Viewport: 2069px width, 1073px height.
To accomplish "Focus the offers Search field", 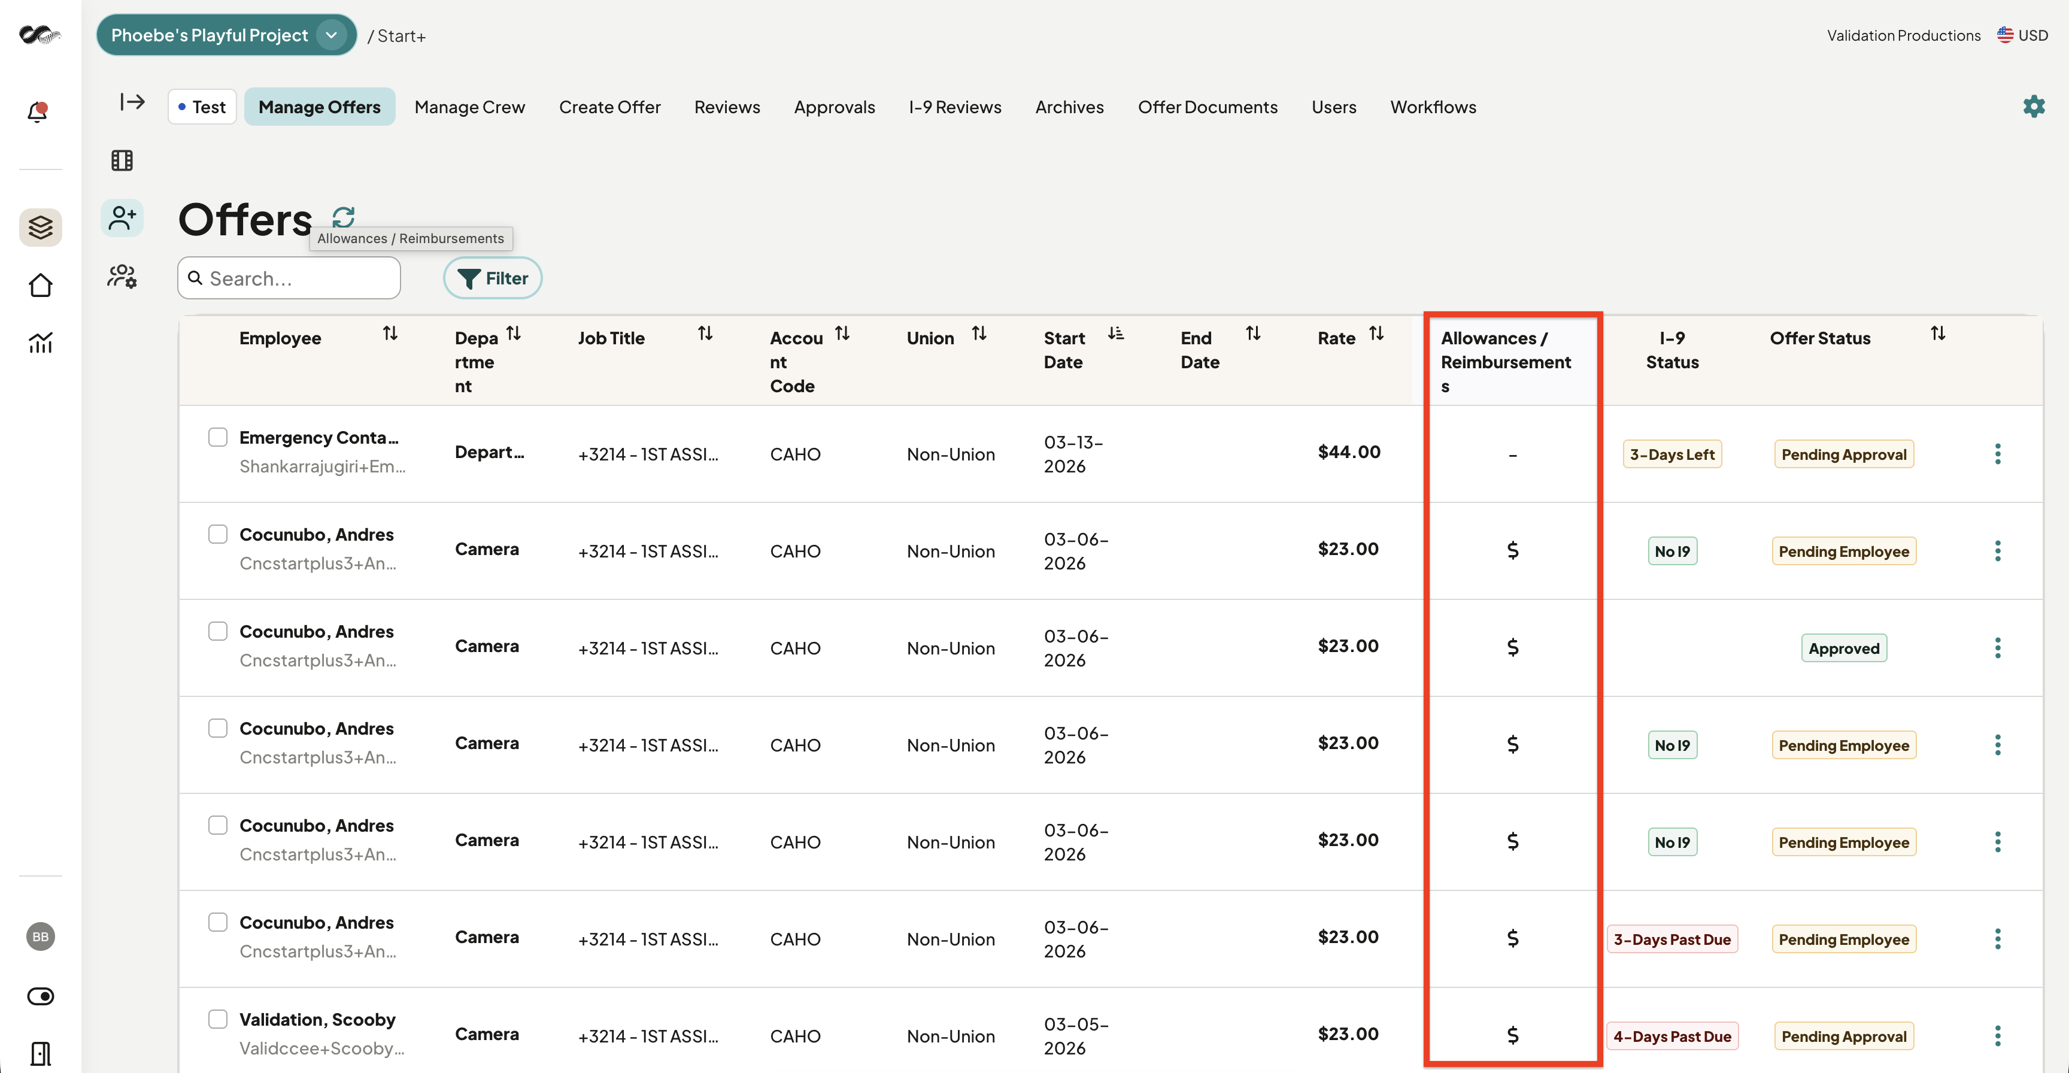I will point(289,278).
